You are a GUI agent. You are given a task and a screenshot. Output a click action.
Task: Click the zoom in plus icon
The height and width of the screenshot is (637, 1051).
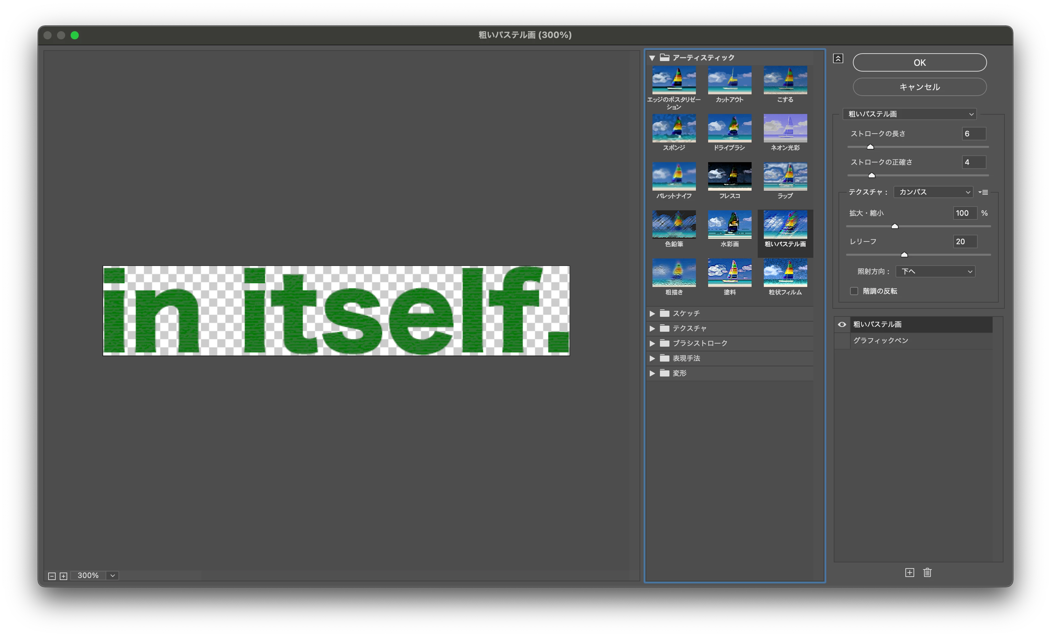63,576
